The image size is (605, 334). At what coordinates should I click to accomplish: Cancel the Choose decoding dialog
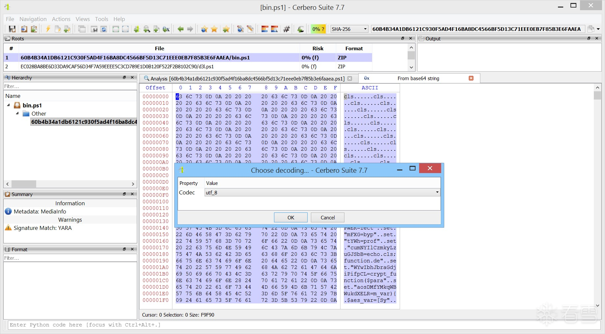(x=328, y=217)
